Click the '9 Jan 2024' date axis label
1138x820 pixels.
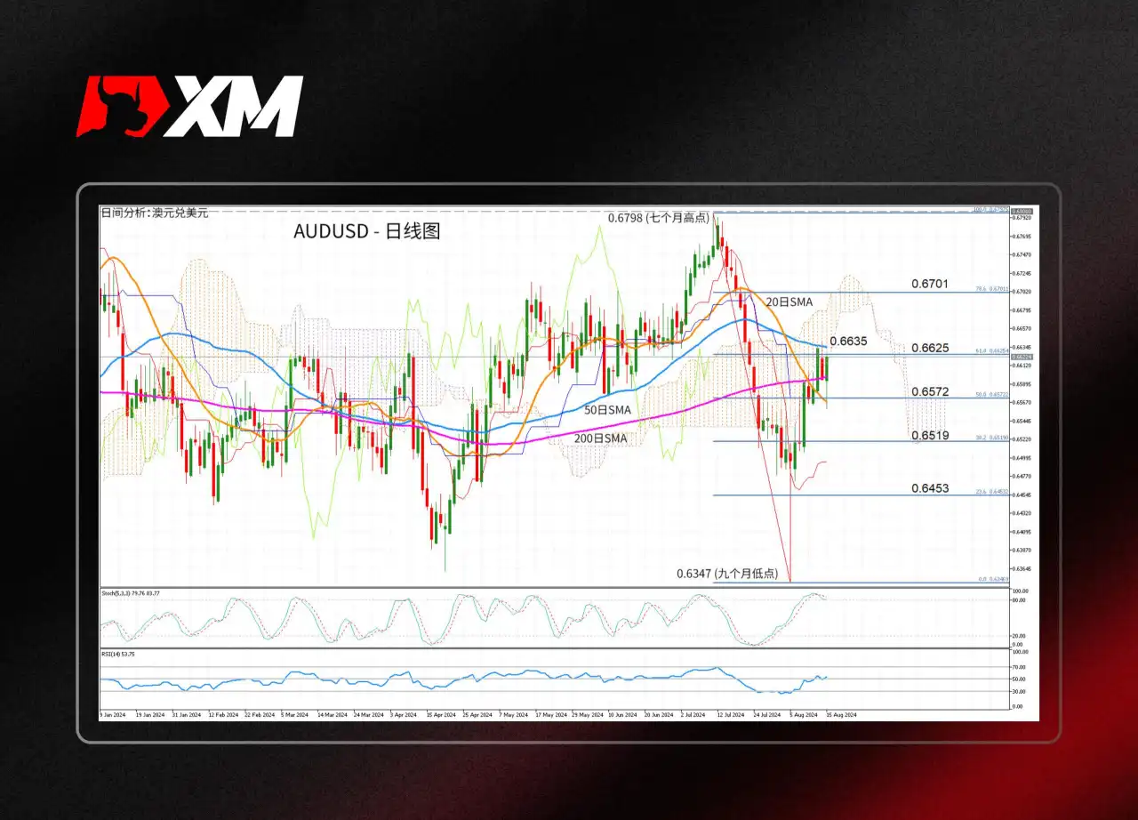click(x=113, y=715)
